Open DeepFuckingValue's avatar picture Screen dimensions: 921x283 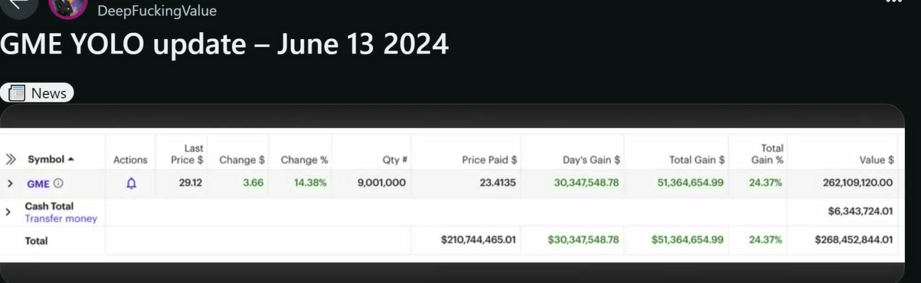click(x=68, y=8)
